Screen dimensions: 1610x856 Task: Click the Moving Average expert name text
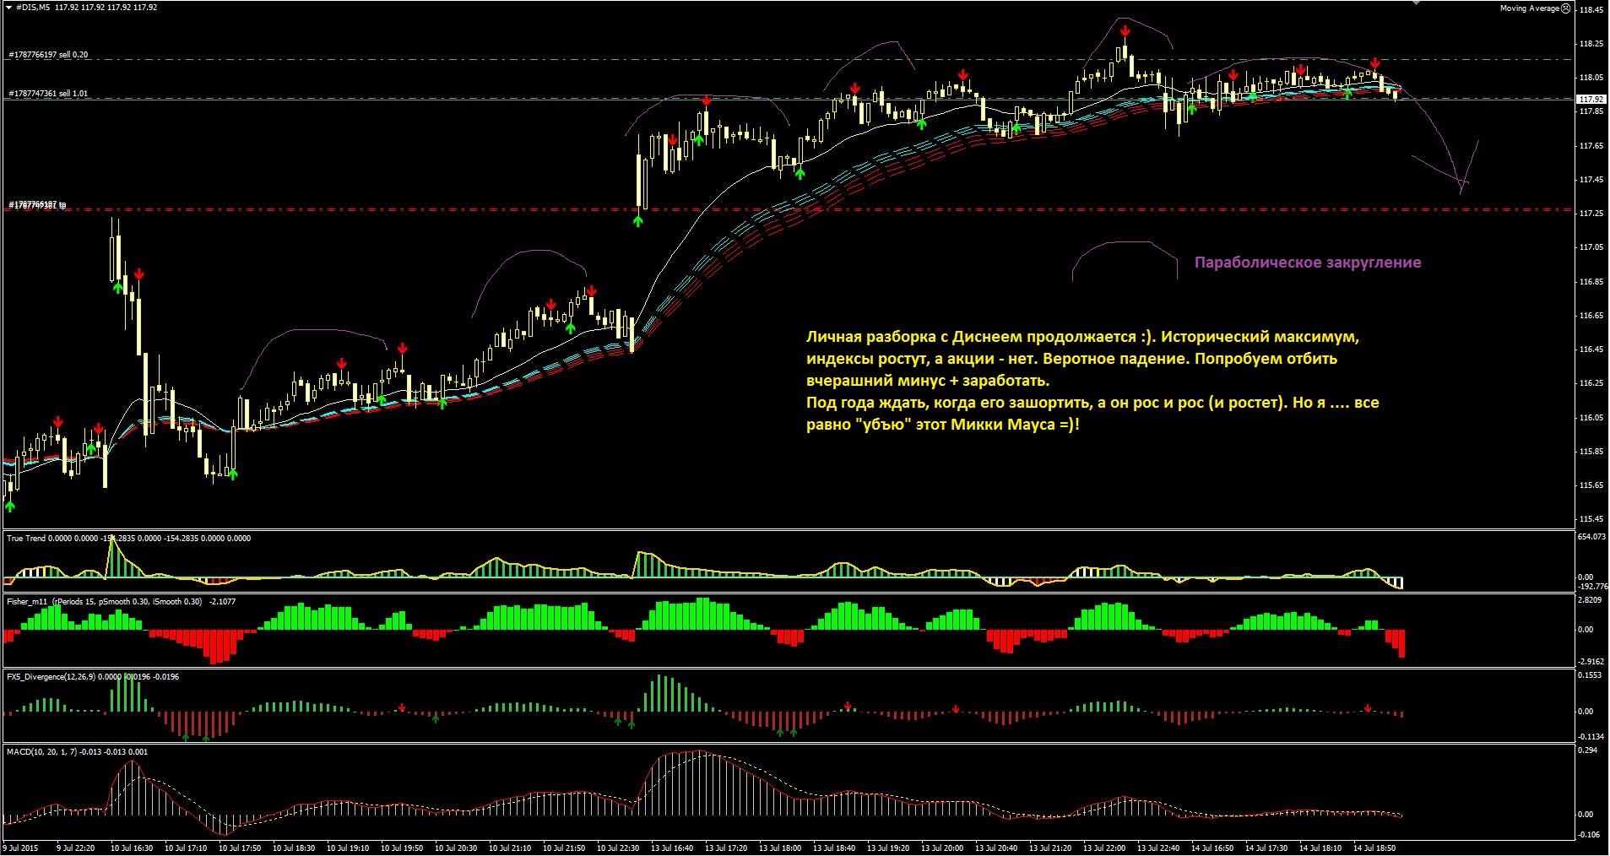(x=1529, y=8)
